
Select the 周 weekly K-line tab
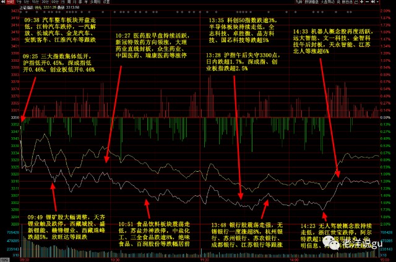(x=69, y=2)
